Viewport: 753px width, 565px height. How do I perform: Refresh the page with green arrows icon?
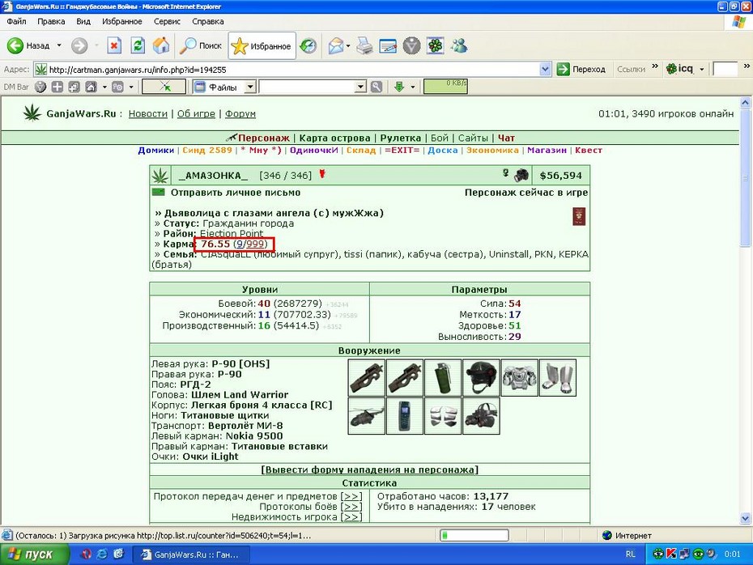[x=138, y=45]
